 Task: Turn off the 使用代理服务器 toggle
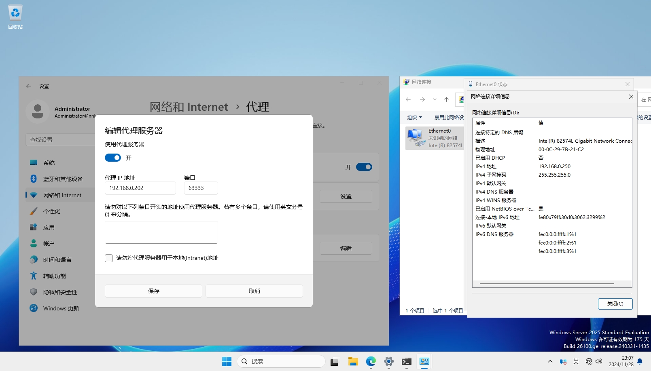113,158
